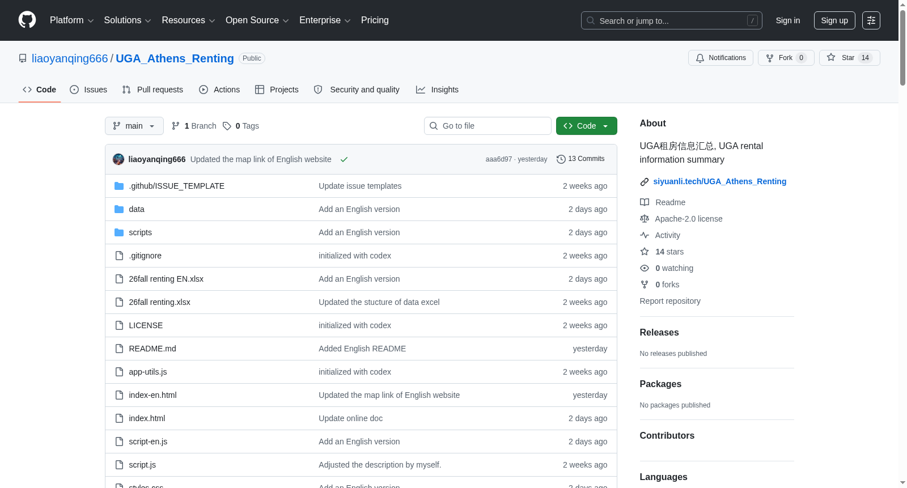Viewport: 907px width, 488px height.
Task: Open the index-en.html file
Action: [x=152, y=395]
